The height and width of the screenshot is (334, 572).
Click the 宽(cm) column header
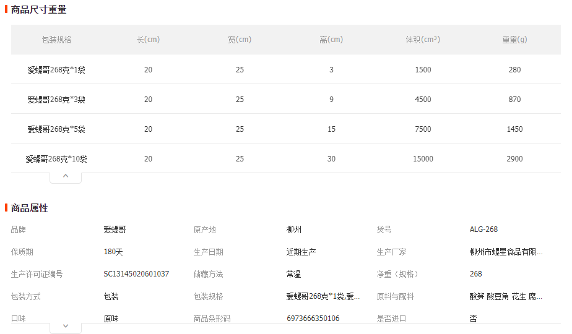pos(240,40)
